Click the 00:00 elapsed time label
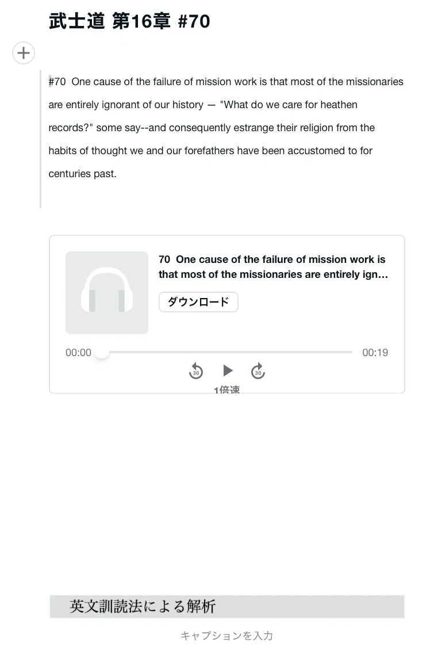438x657 pixels. [x=78, y=353]
